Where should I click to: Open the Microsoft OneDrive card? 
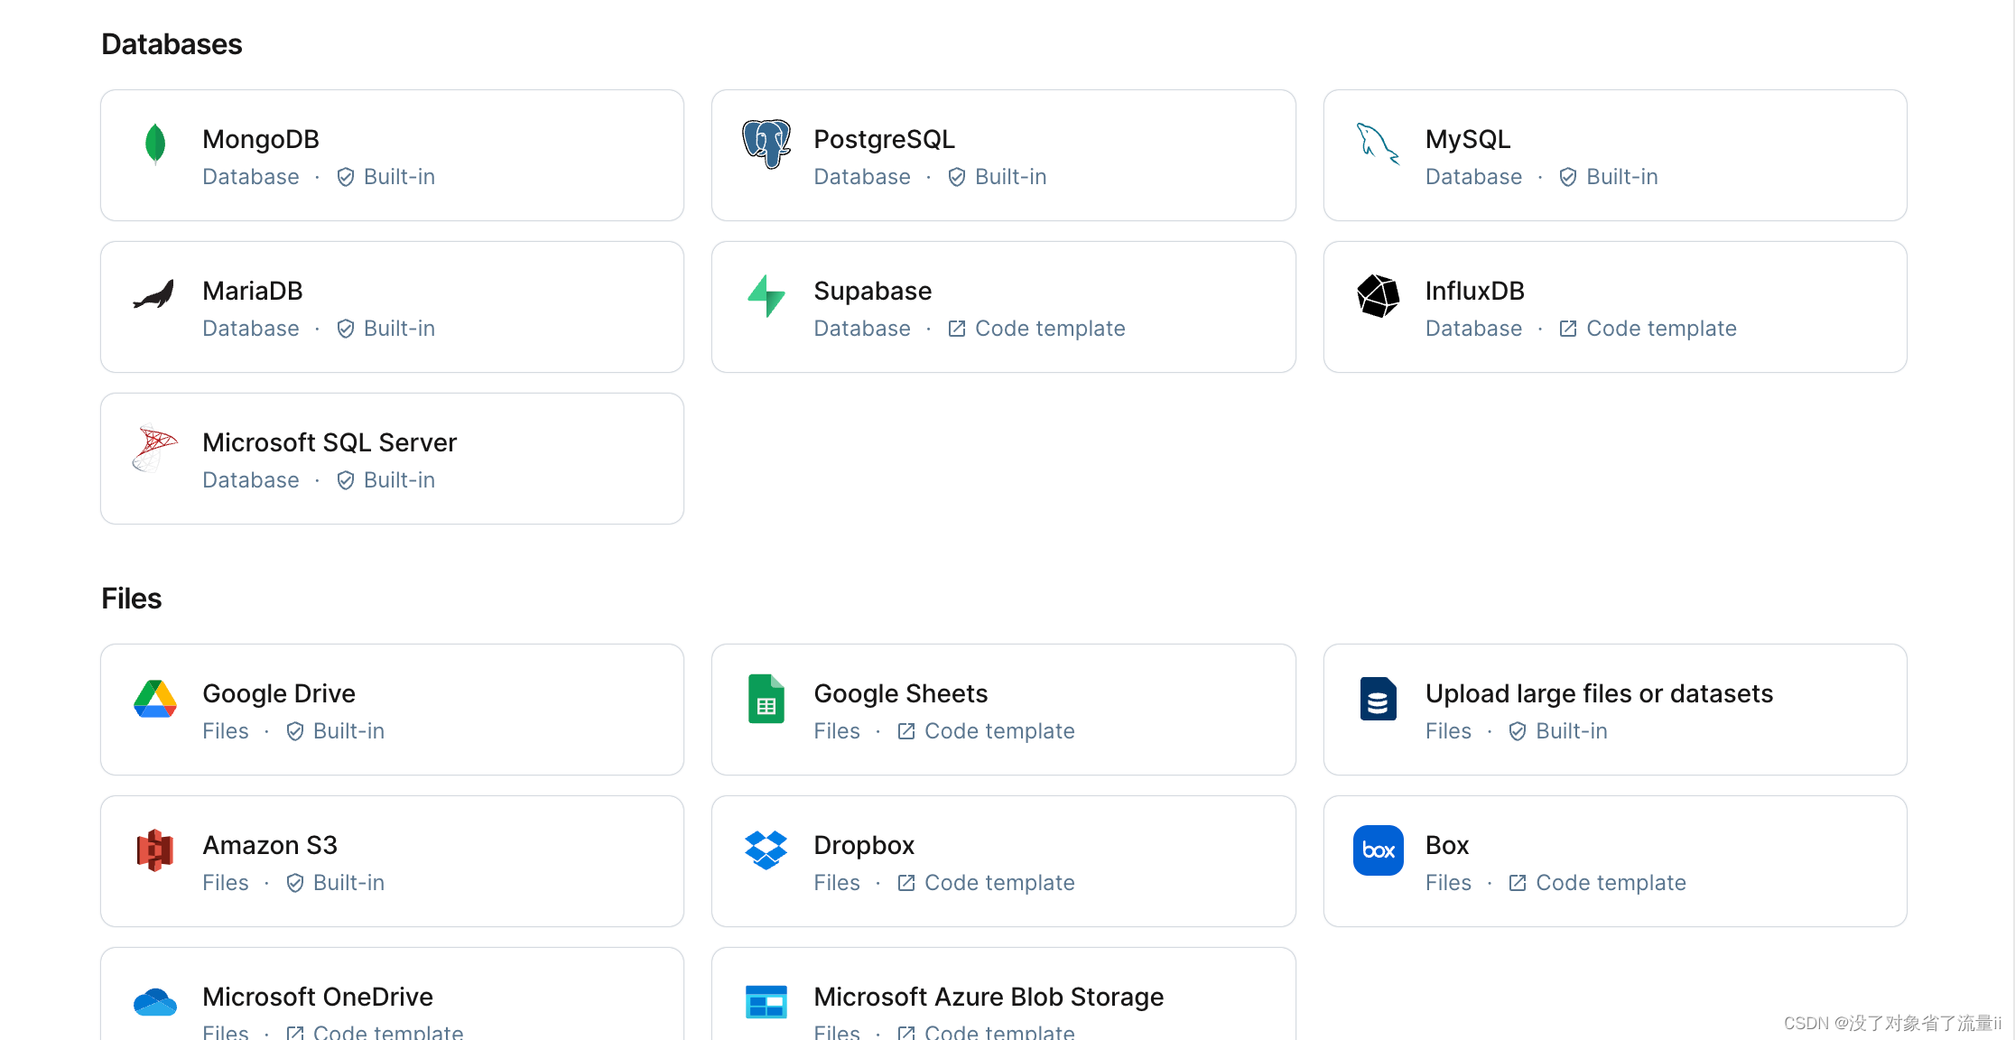tap(392, 998)
